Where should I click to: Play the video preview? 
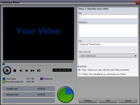7,70
